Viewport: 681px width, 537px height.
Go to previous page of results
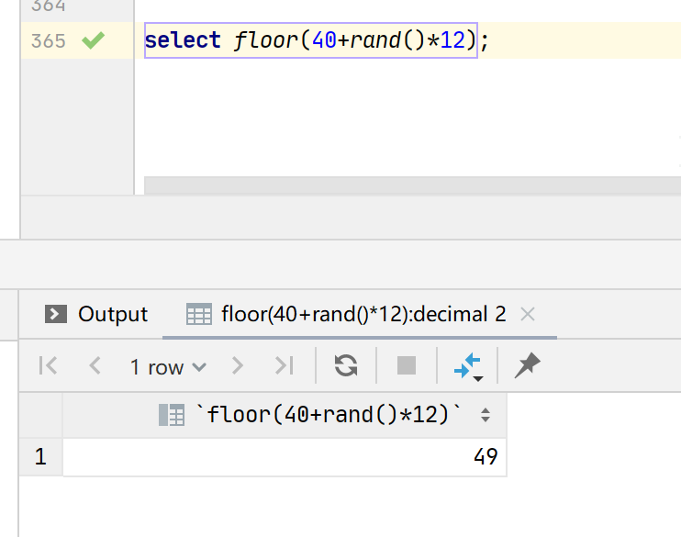coord(95,365)
